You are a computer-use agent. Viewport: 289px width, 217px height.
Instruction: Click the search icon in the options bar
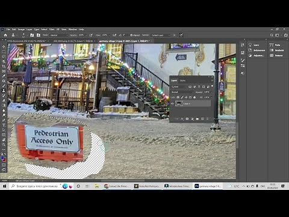click(x=272, y=35)
